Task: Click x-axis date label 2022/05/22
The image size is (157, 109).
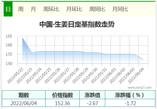Action: coord(15,76)
